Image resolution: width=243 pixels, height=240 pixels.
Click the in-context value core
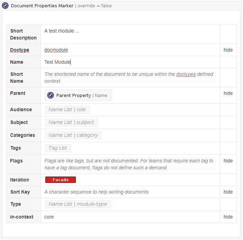pos(49,217)
